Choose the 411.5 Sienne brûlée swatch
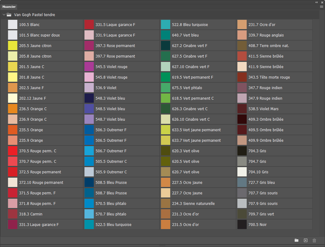Screen dimensions: 325x247 pyautogui.click(x=242, y=56)
